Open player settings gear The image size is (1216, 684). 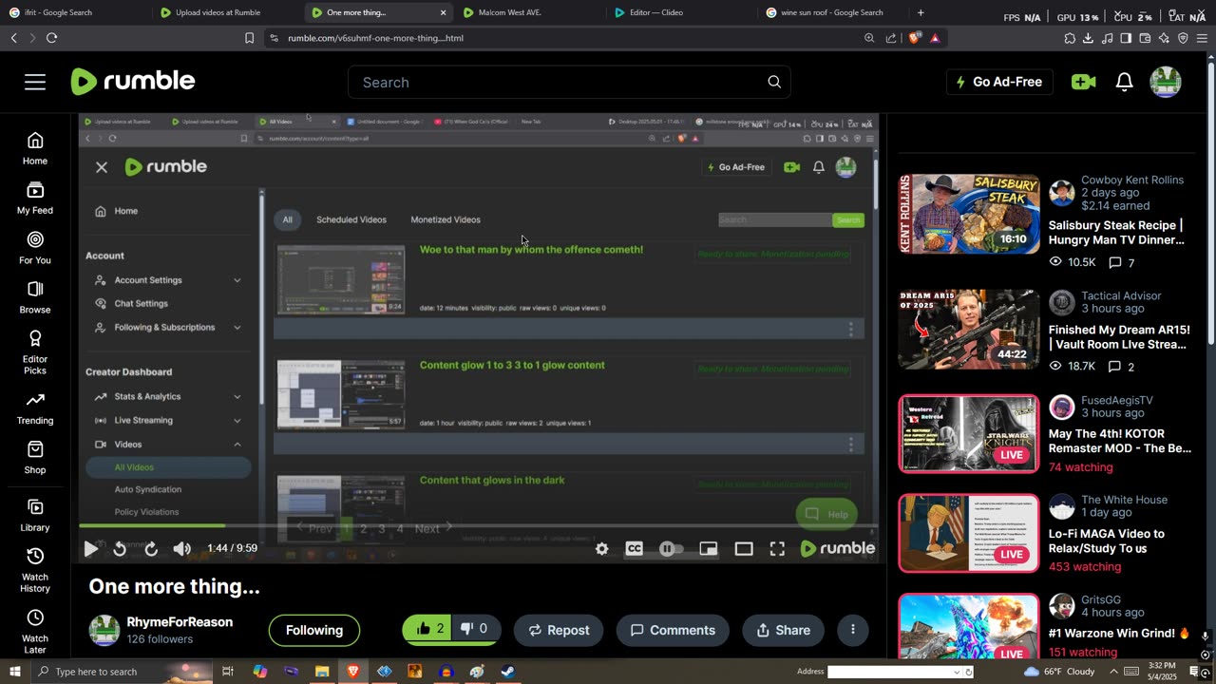pos(601,548)
